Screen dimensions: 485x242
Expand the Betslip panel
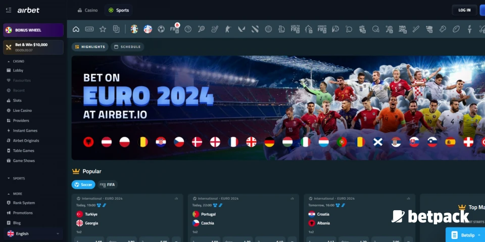(465, 235)
